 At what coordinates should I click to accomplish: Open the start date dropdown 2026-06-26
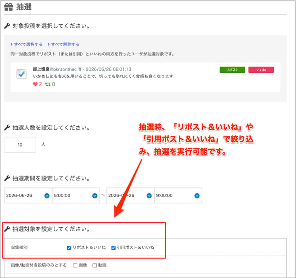[x=28, y=195]
